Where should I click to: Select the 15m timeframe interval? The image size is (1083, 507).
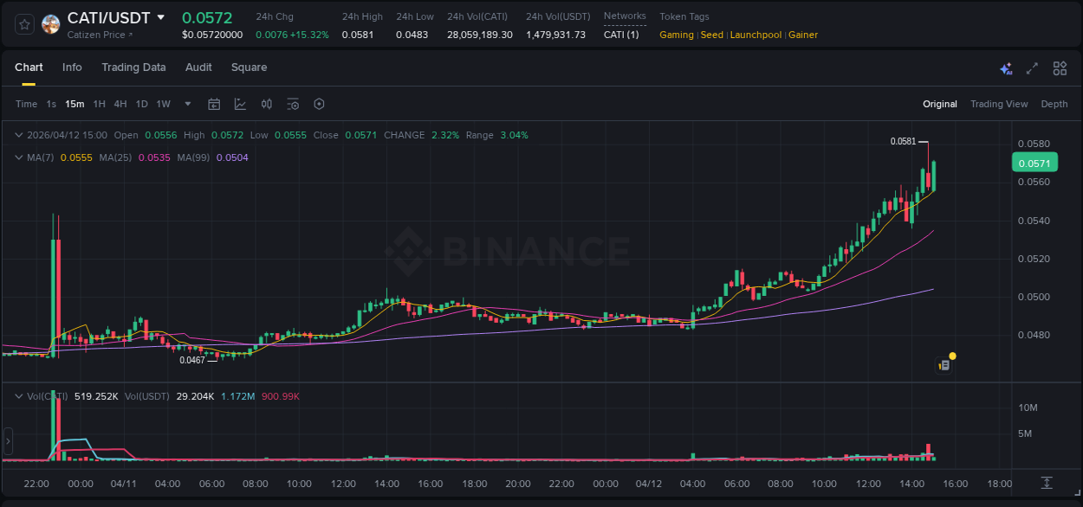coord(75,104)
